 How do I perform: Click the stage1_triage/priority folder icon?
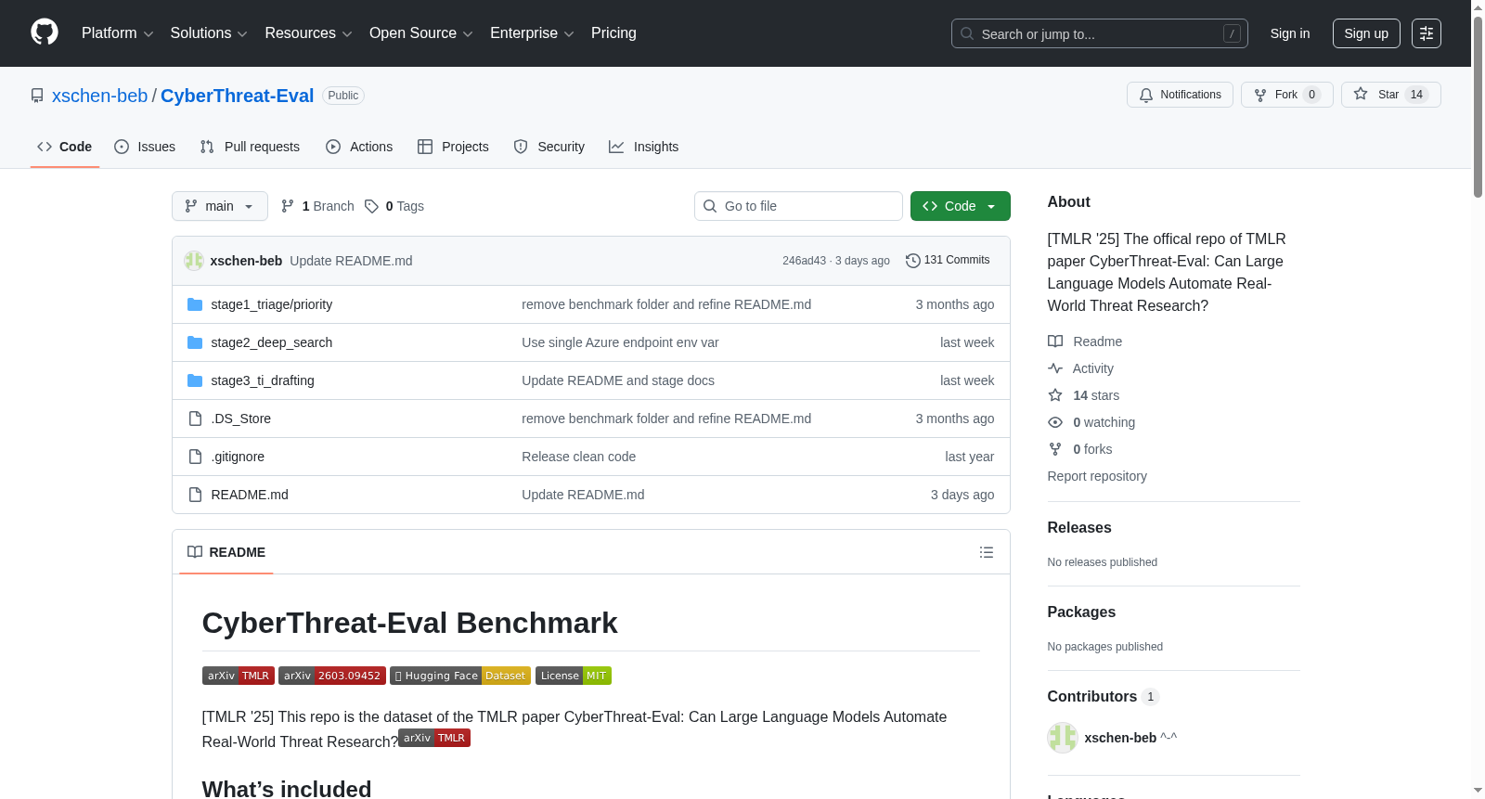[195, 304]
